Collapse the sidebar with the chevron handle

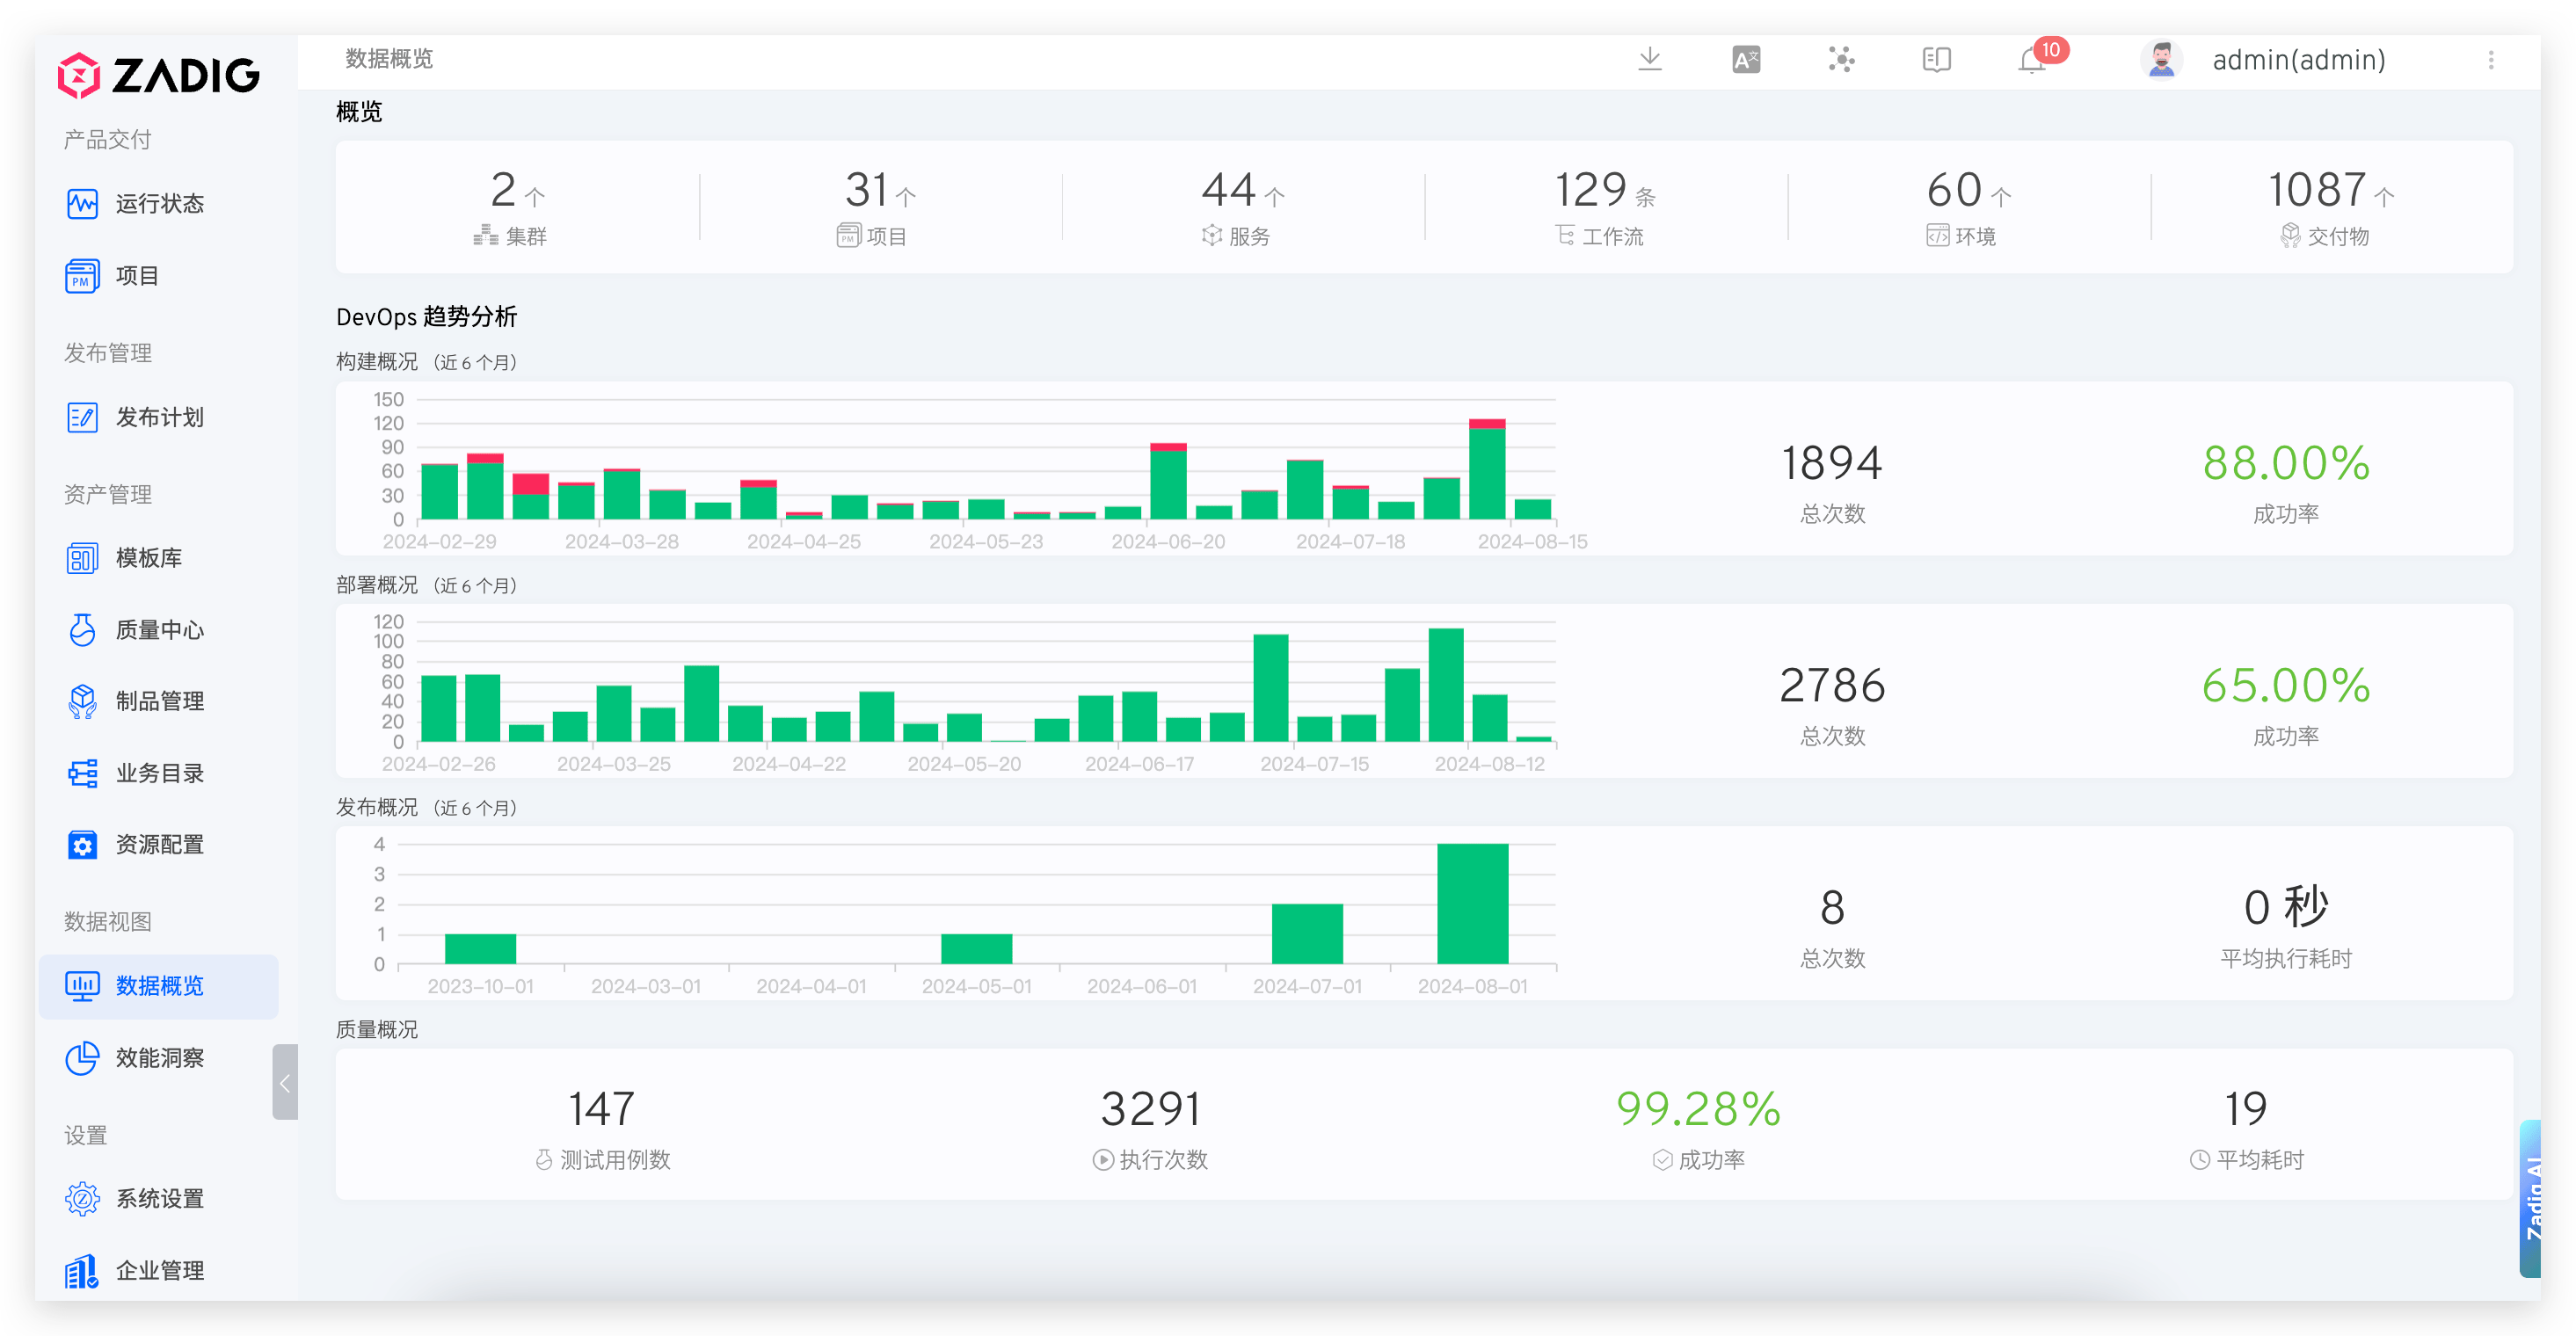285,1082
